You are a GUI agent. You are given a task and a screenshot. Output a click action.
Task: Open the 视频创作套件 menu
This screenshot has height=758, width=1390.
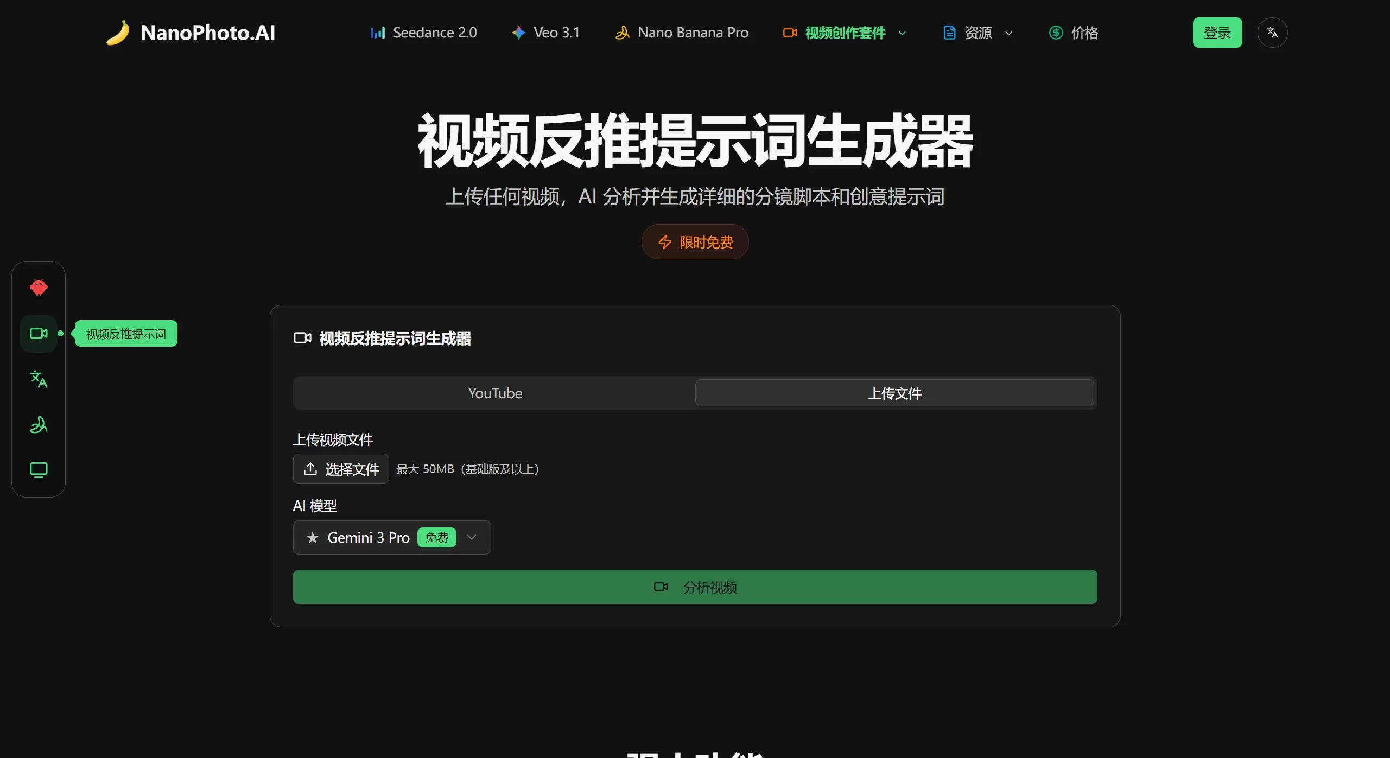(x=845, y=33)
